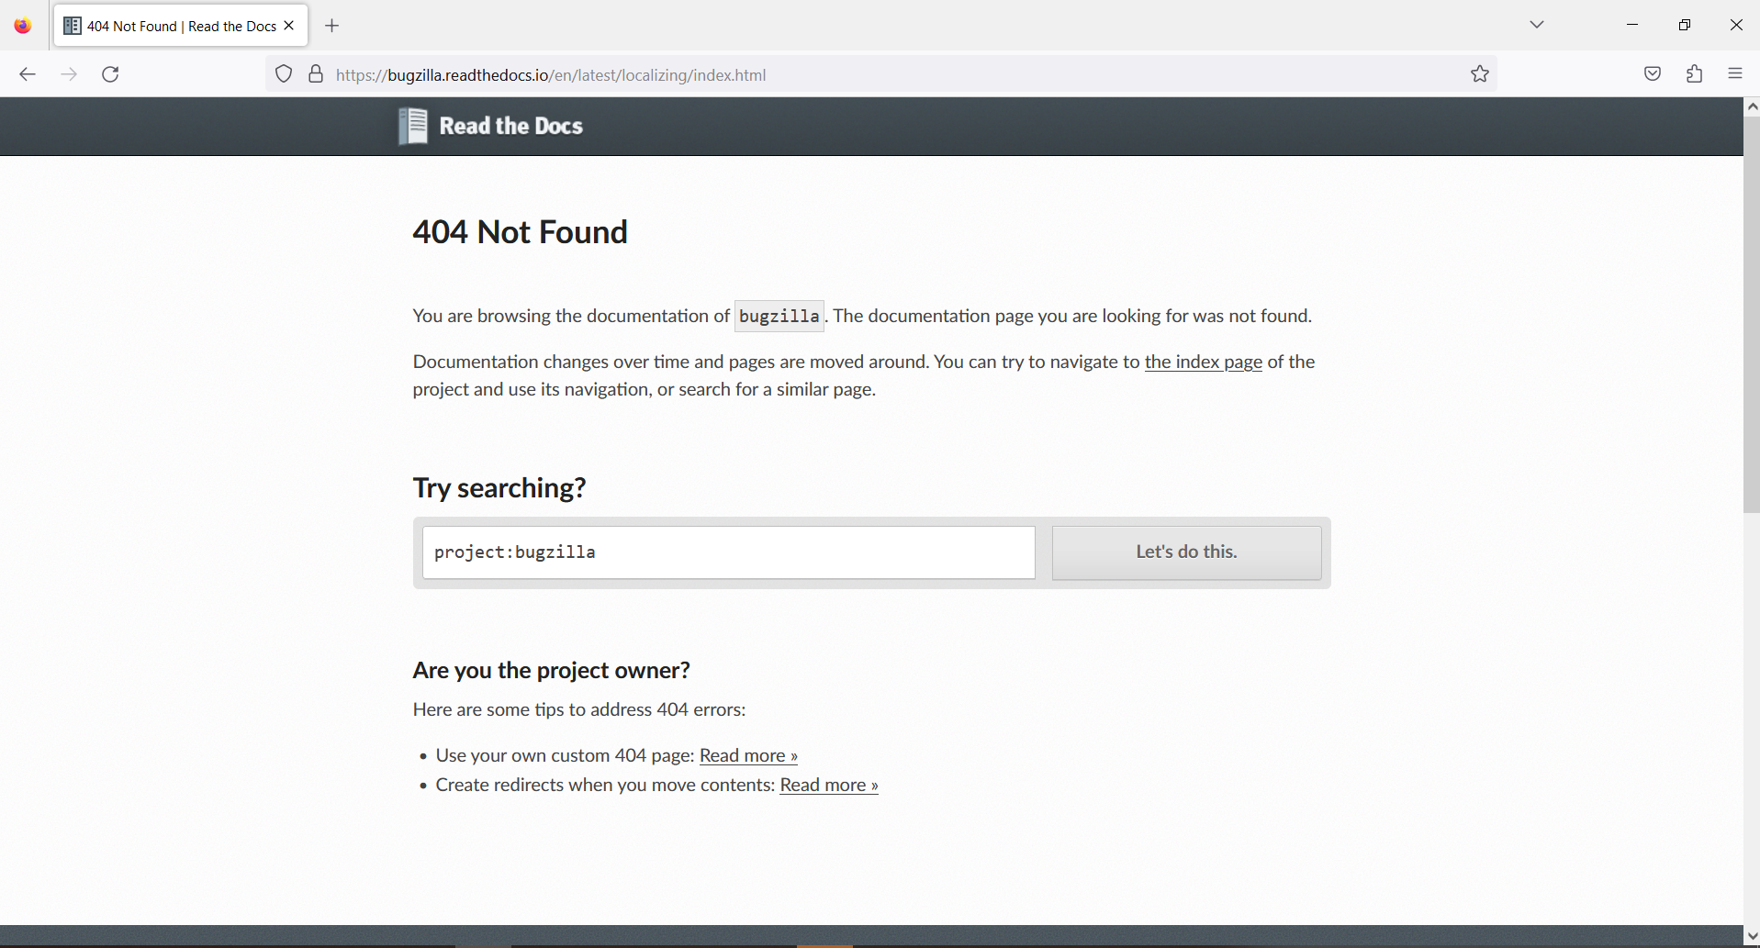
Task: Follow the index page link
Action: coord(1203,362)
